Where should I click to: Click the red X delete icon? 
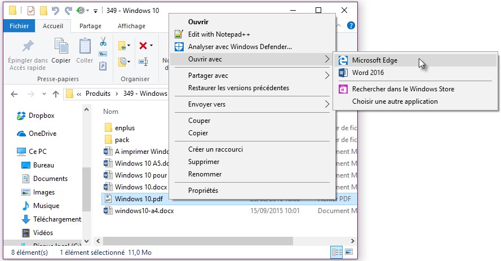[x=143, y=46]
